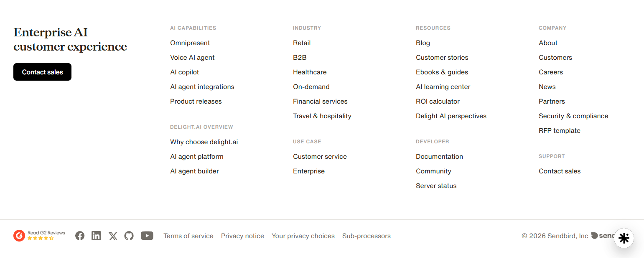
Task: Open the Terms of service page
Action: coord(188,236)
